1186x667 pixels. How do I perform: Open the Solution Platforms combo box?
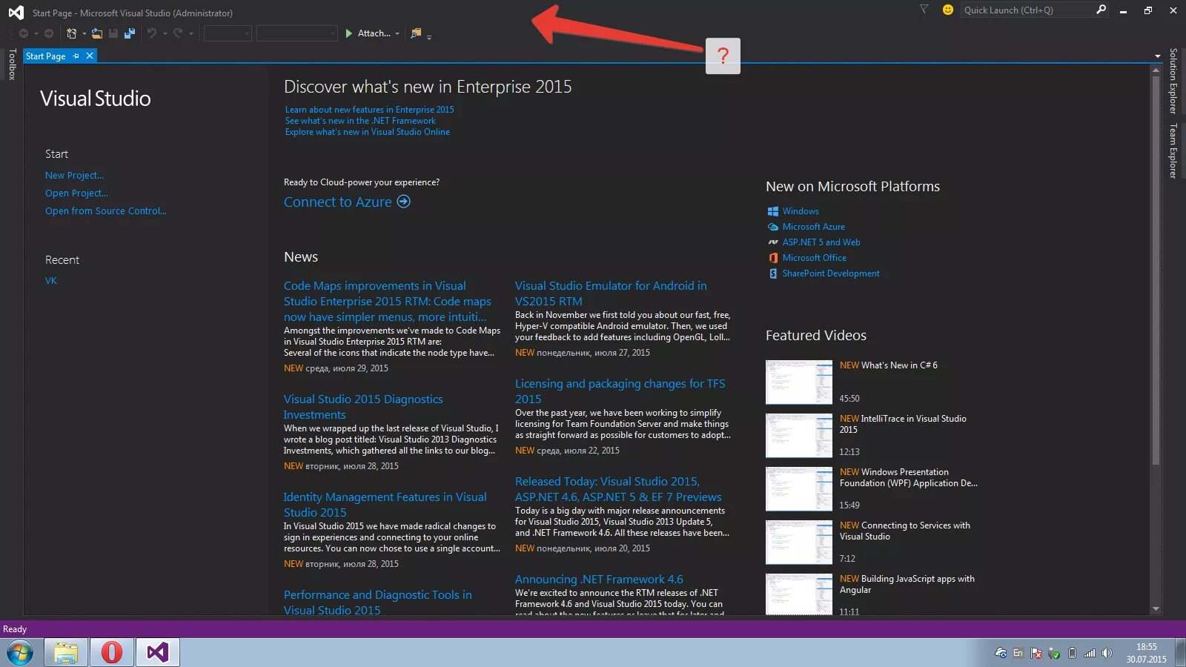coord(296,33)
